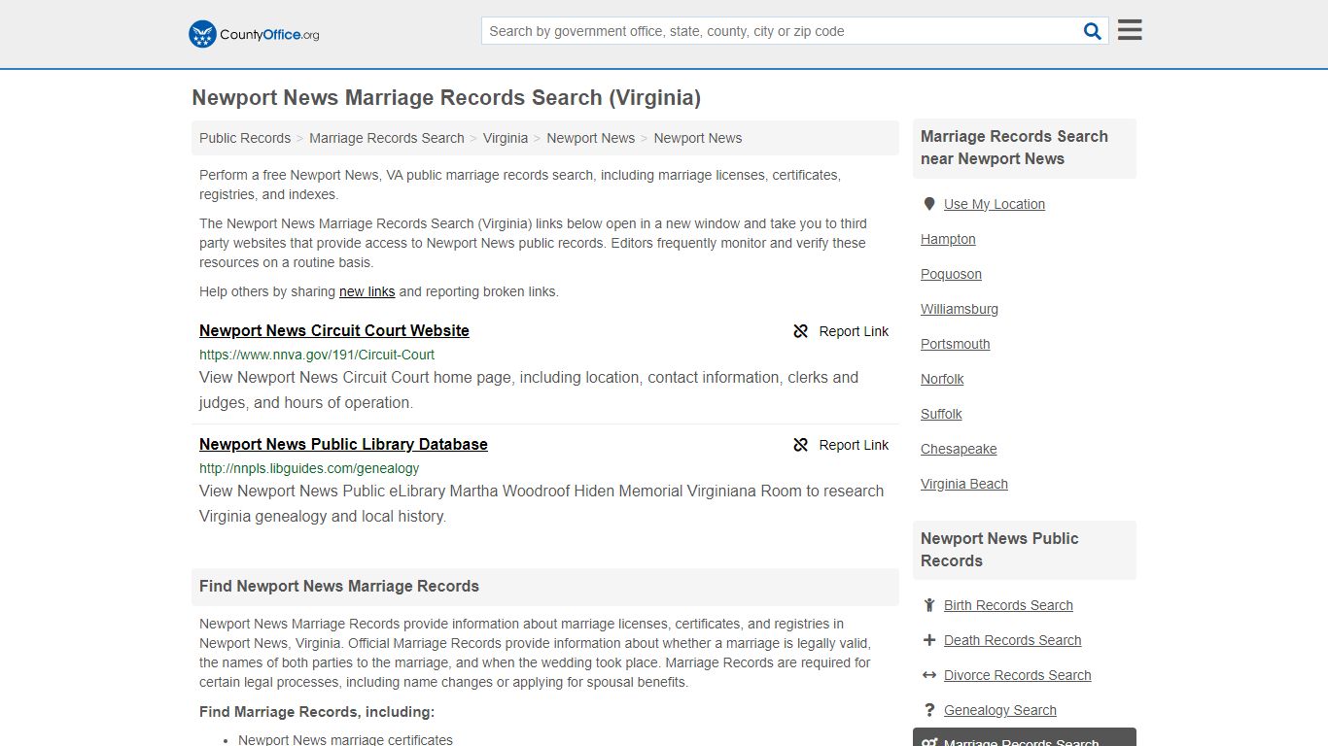Report the Public Library Database link
The image size is (1328, 746).
841,445
